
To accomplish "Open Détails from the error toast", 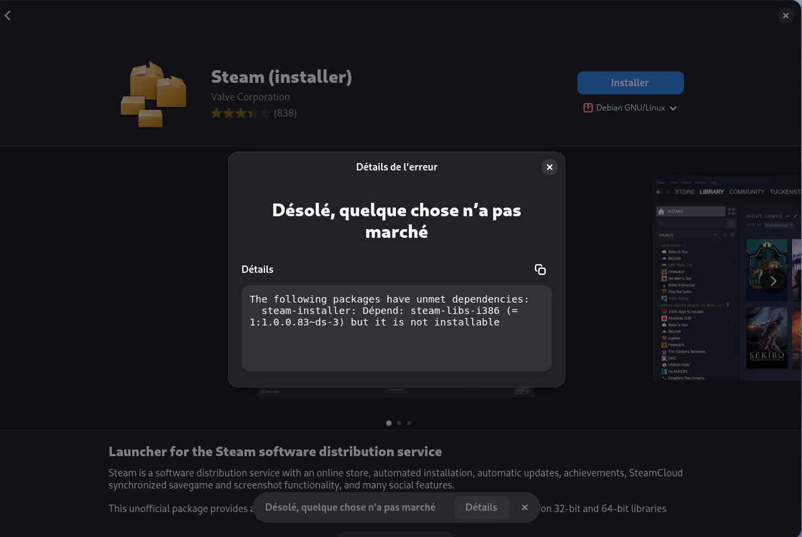I will (481, 507).
